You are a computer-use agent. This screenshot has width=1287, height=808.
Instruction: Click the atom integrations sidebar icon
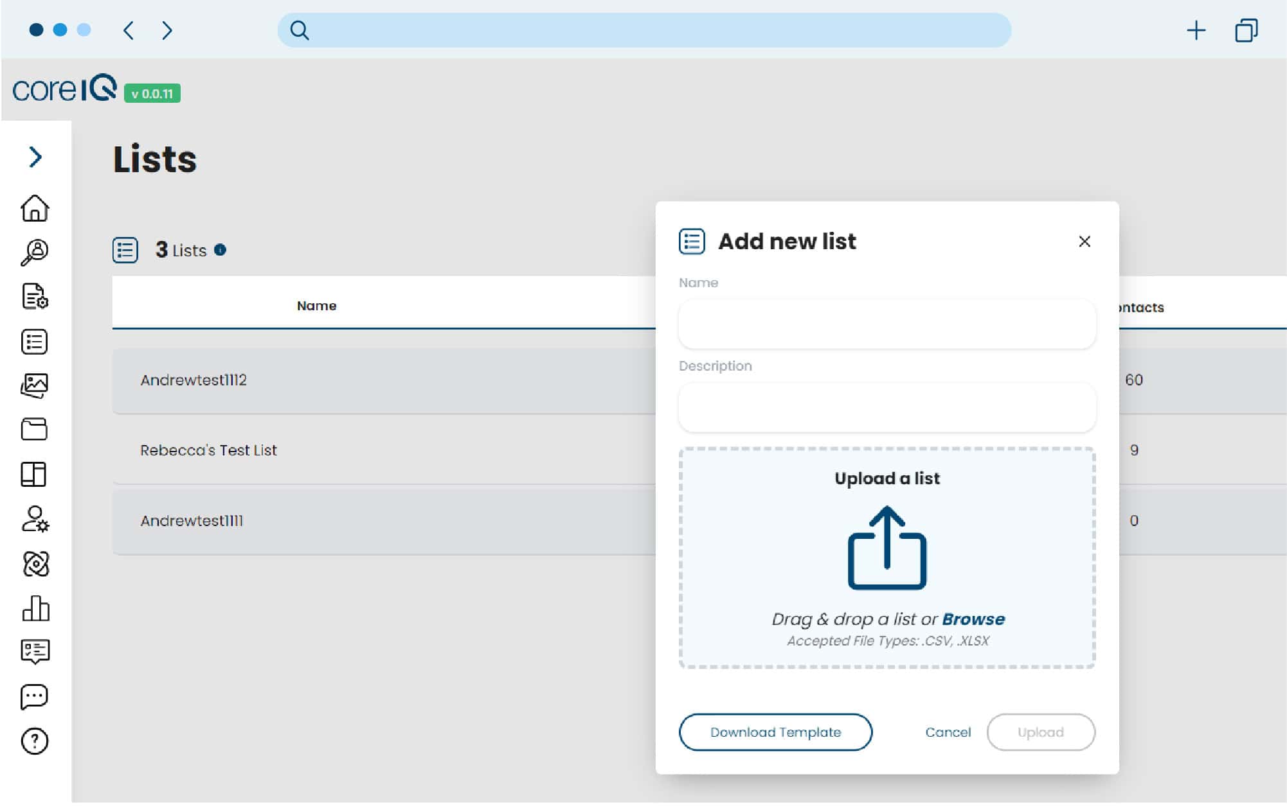click(x=35, y=564)
